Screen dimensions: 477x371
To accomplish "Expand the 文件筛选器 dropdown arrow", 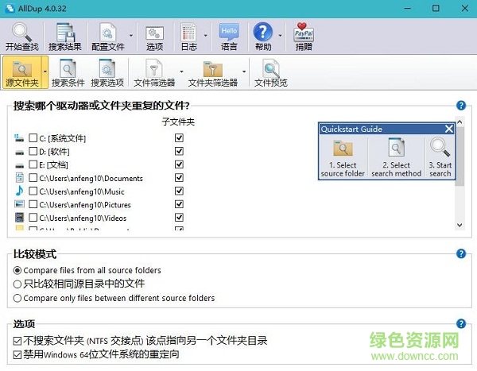I will (181, 71).
